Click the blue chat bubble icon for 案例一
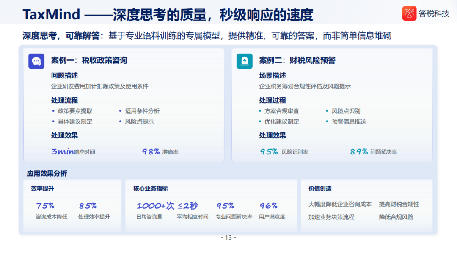This screenshot has width=457, height=256. (x=36, y=61)
